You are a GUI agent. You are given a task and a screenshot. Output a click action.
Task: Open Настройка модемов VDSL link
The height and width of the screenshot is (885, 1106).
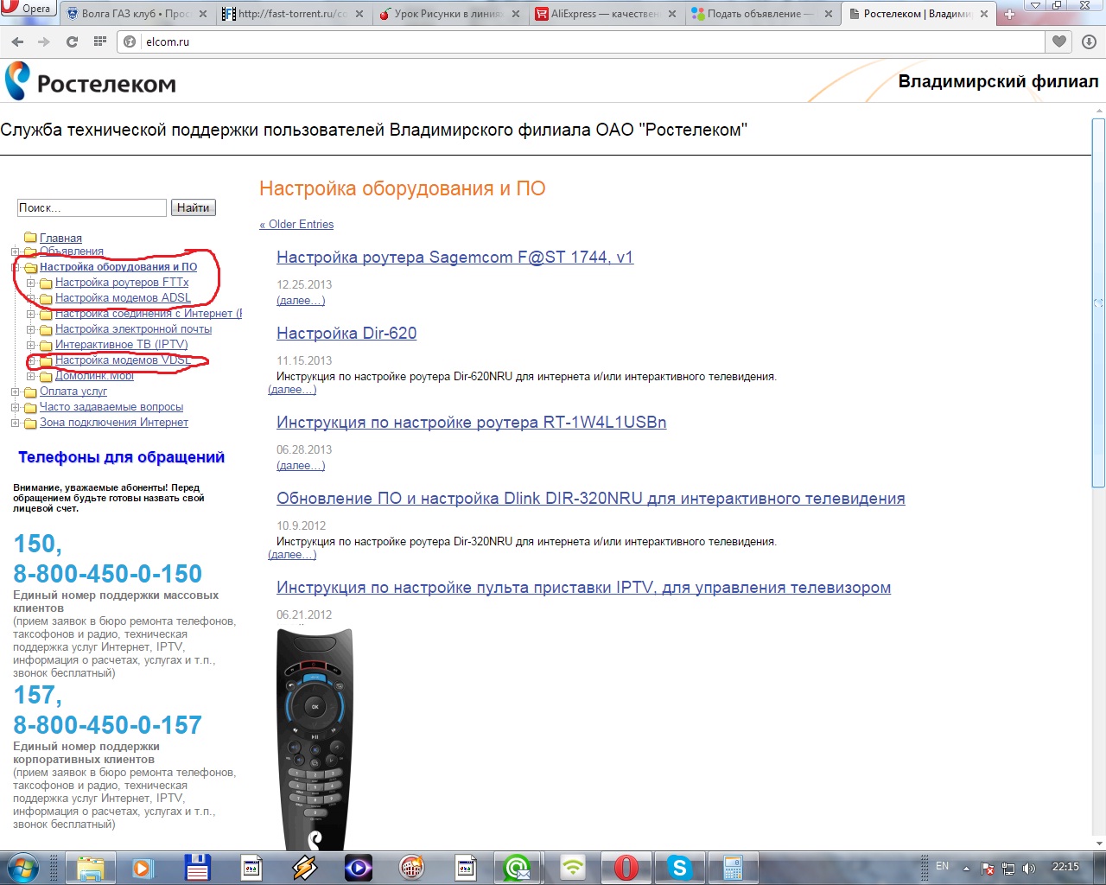point(123,360)
